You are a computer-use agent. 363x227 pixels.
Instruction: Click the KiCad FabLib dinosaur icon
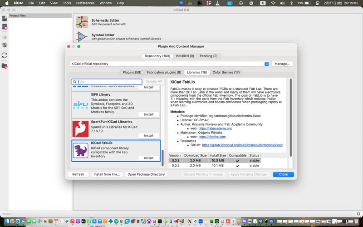pyautogui.click(x=81, y=151)
